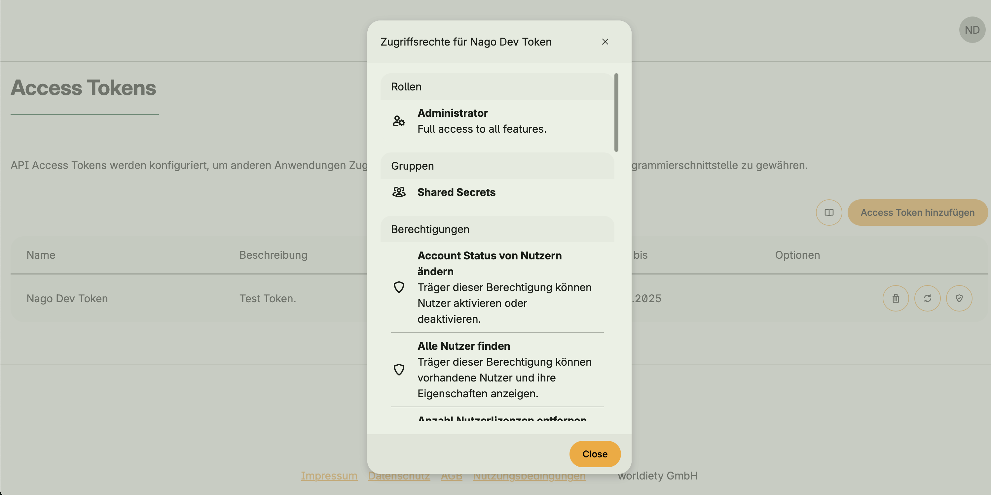Delete Nago Dev Token via trash icon
This screenshot has height=495, width=991.
896,298
